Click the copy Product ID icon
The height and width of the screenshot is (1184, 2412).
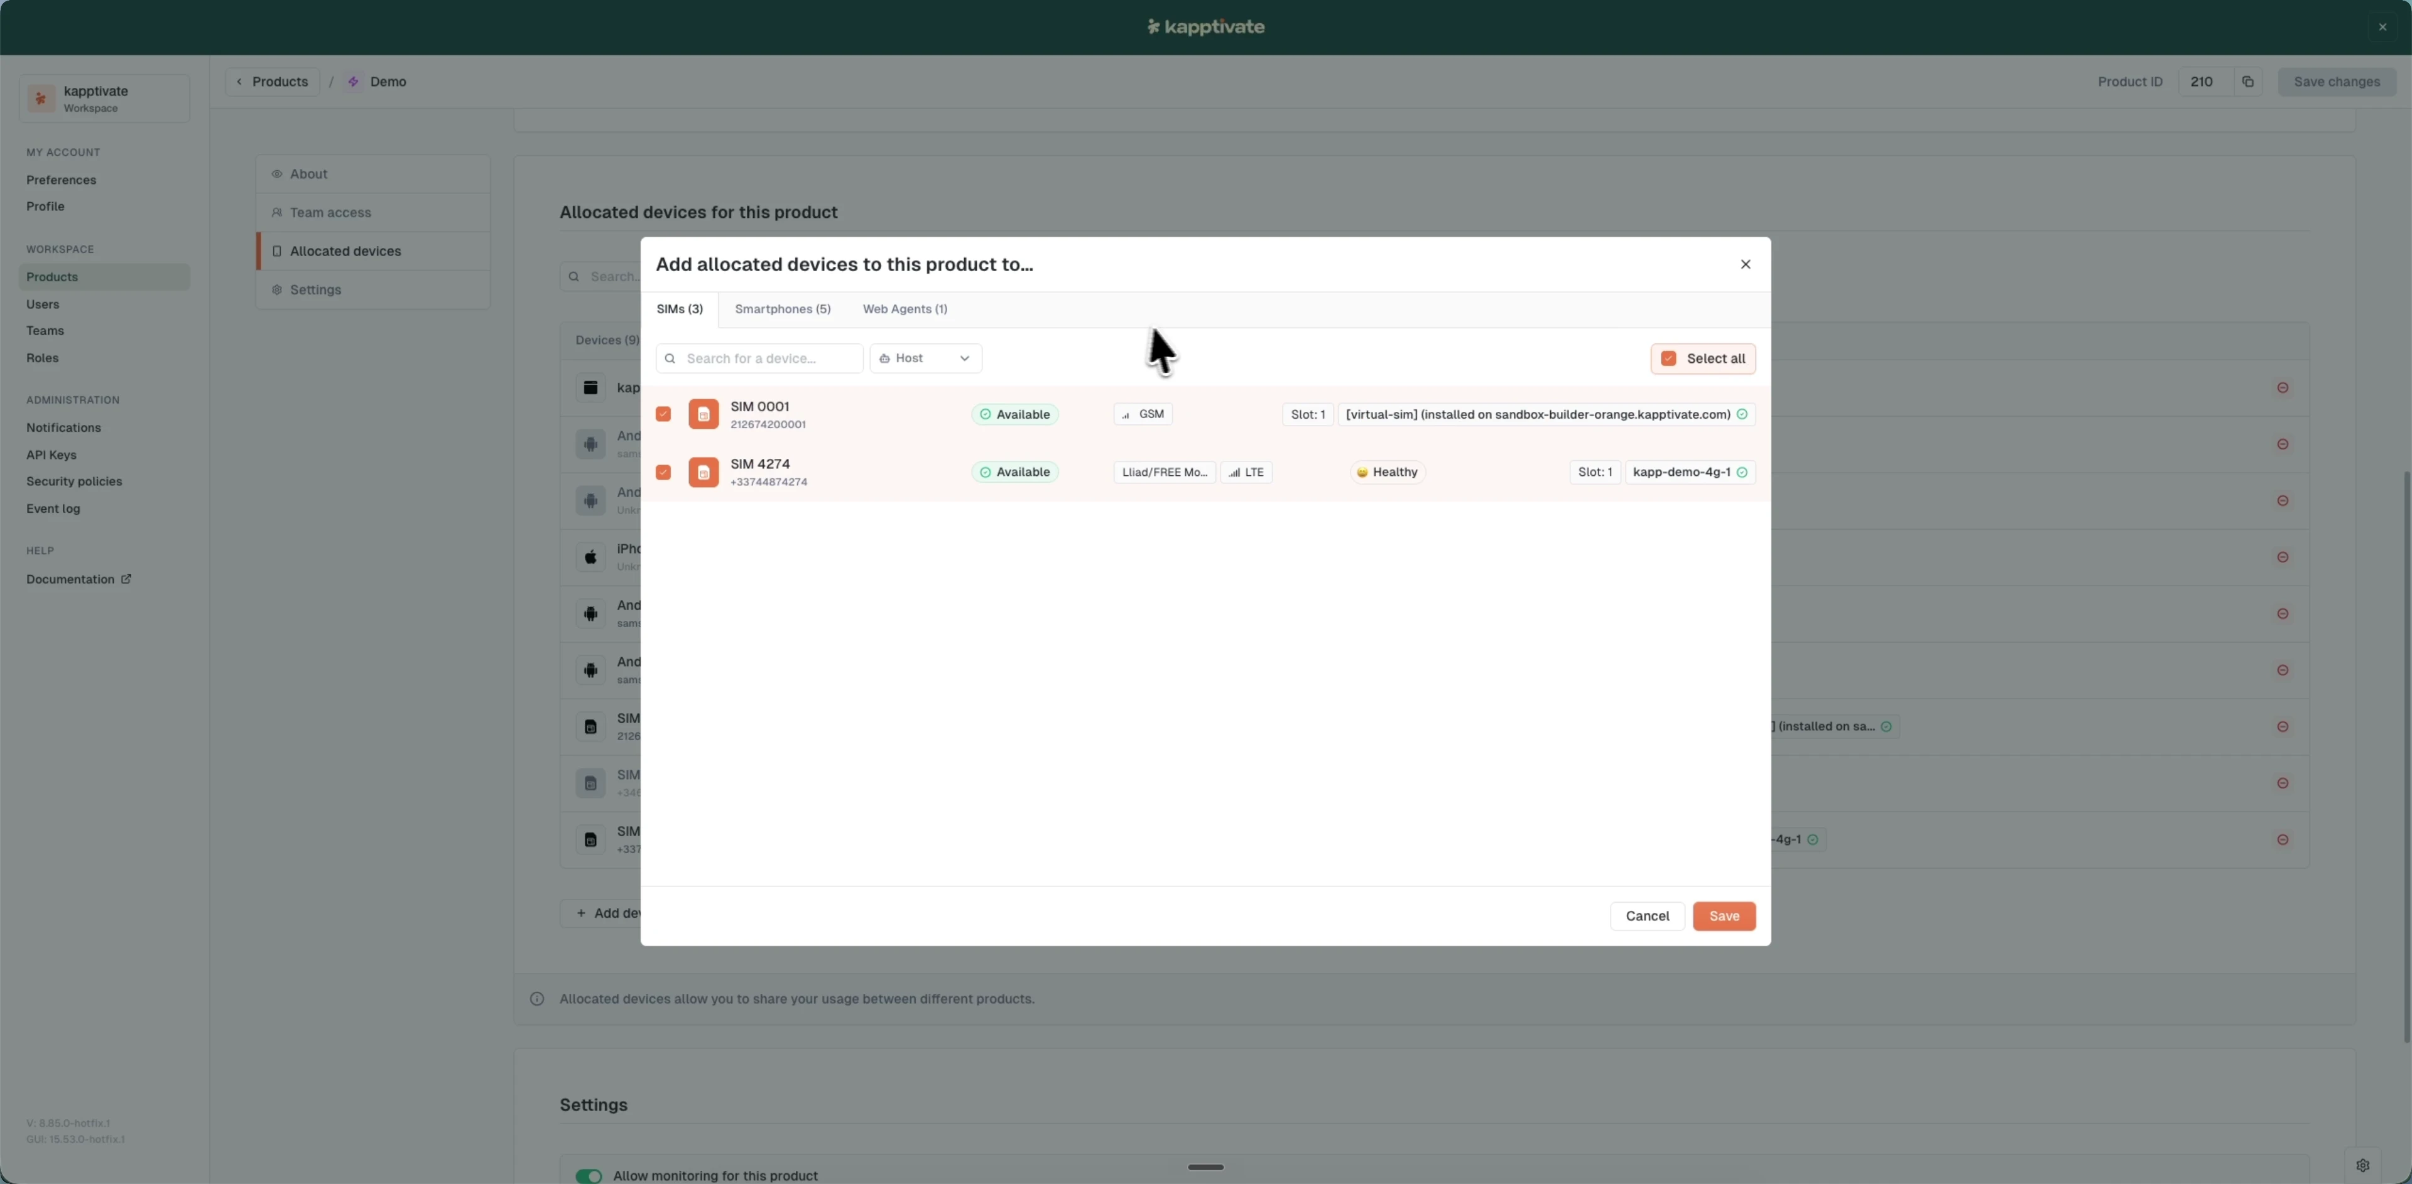tap(2247, 82)
